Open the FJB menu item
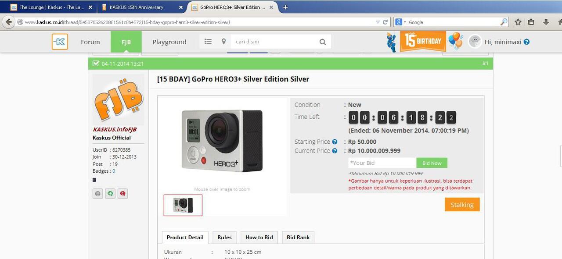This screenshot has width=562, height=259. click(126, 42)
